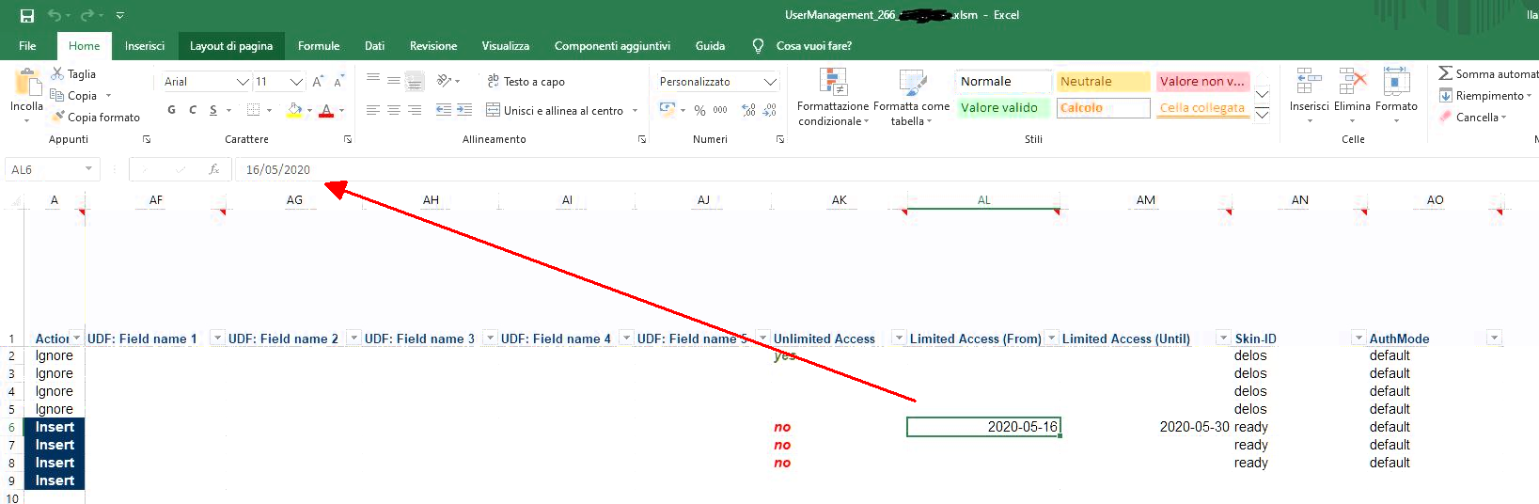Viewport: 1539px width, 504px height.
Task: Click the insert function fx icon
Action: [214, 169]
